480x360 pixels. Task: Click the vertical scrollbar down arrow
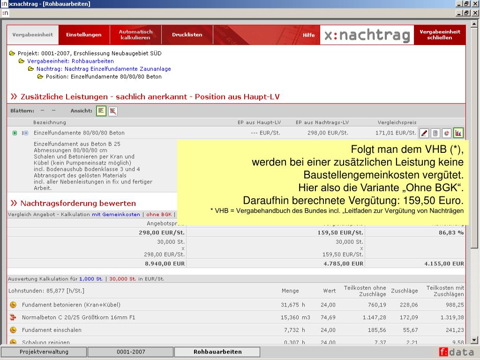point(474,339)
